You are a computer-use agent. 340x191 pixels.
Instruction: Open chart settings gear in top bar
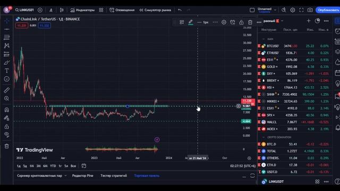pyautogui.click(x=293, y=10)
